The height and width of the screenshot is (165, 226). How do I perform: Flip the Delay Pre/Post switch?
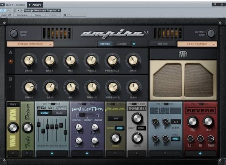(x=165, y=104)
